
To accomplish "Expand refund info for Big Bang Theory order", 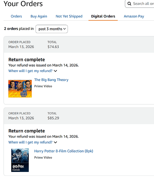I will (30, 71).
